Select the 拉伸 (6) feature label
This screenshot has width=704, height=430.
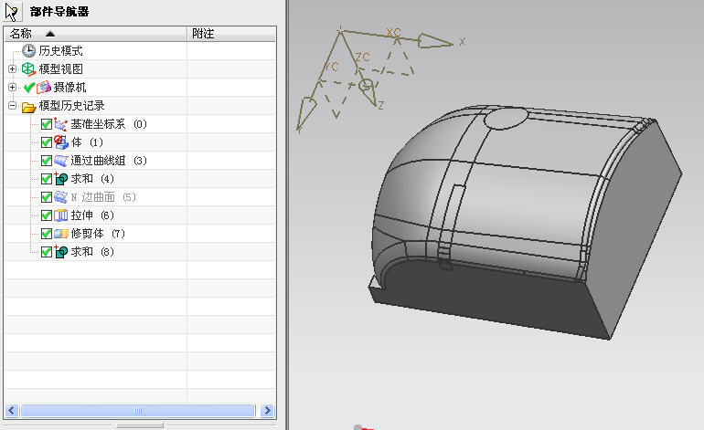pos(92,215)
